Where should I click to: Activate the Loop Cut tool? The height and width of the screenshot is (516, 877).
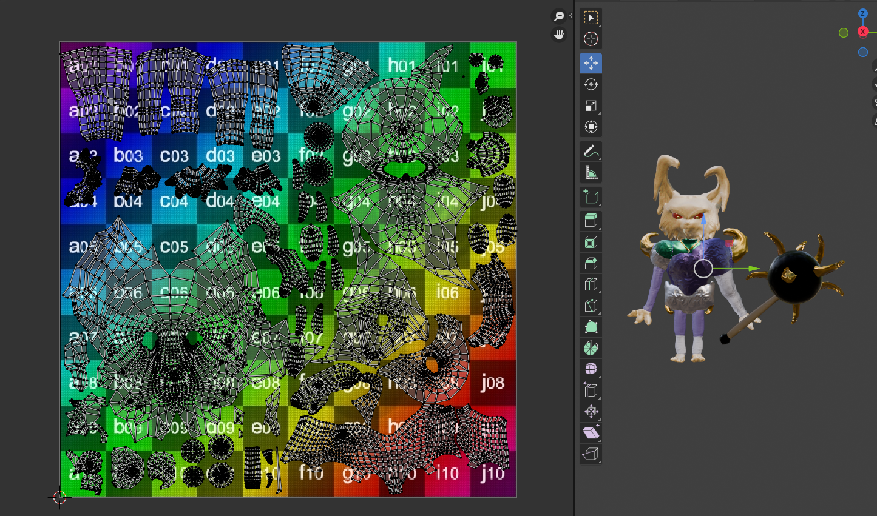coord(591,284)
